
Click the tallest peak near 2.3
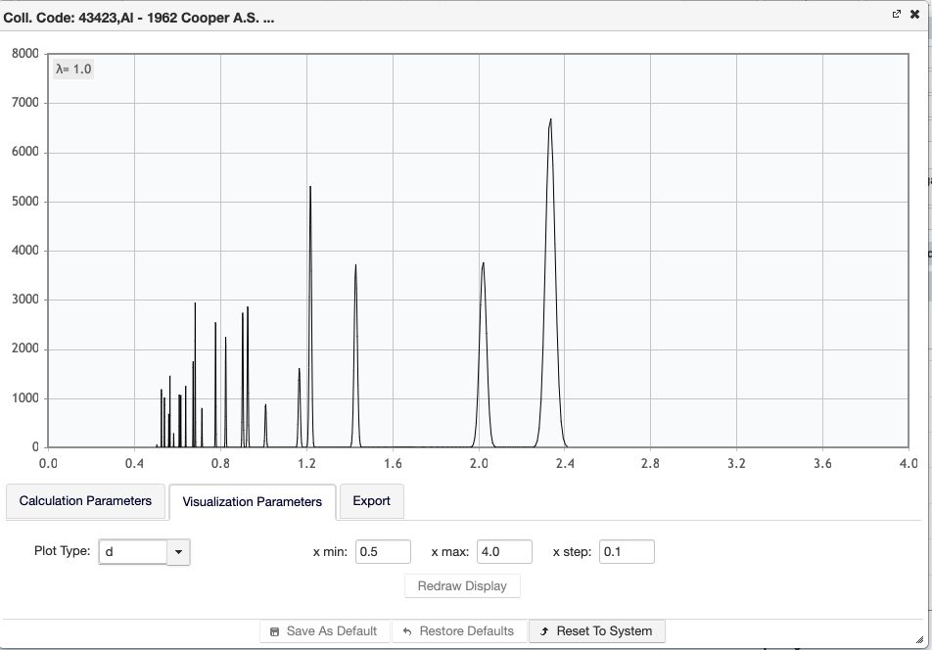(550, 122)
